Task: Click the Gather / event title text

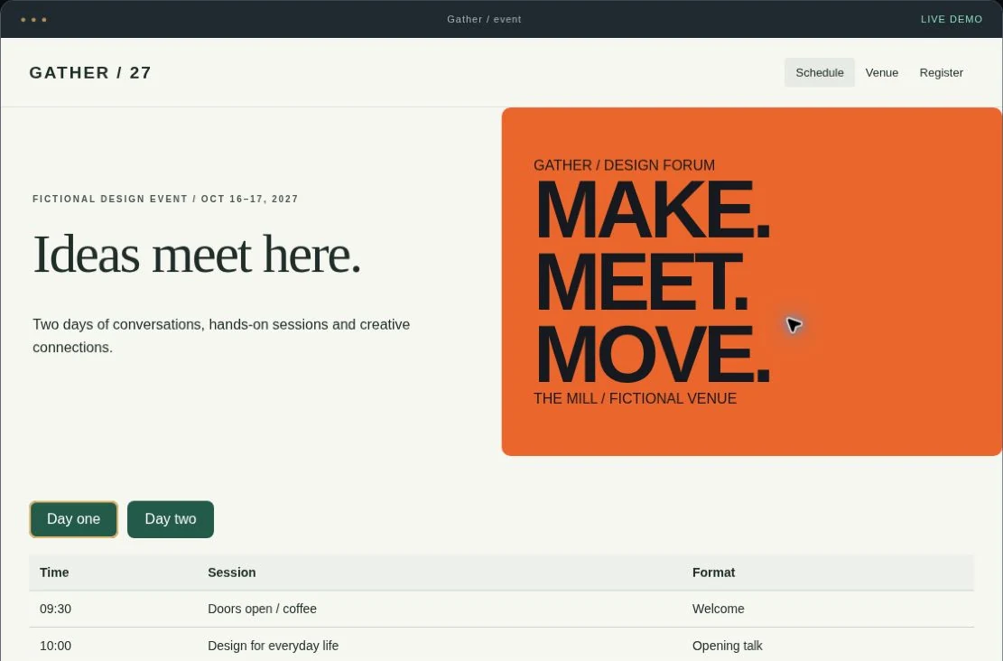Action: pyautogui.click(x=484, y=19)
